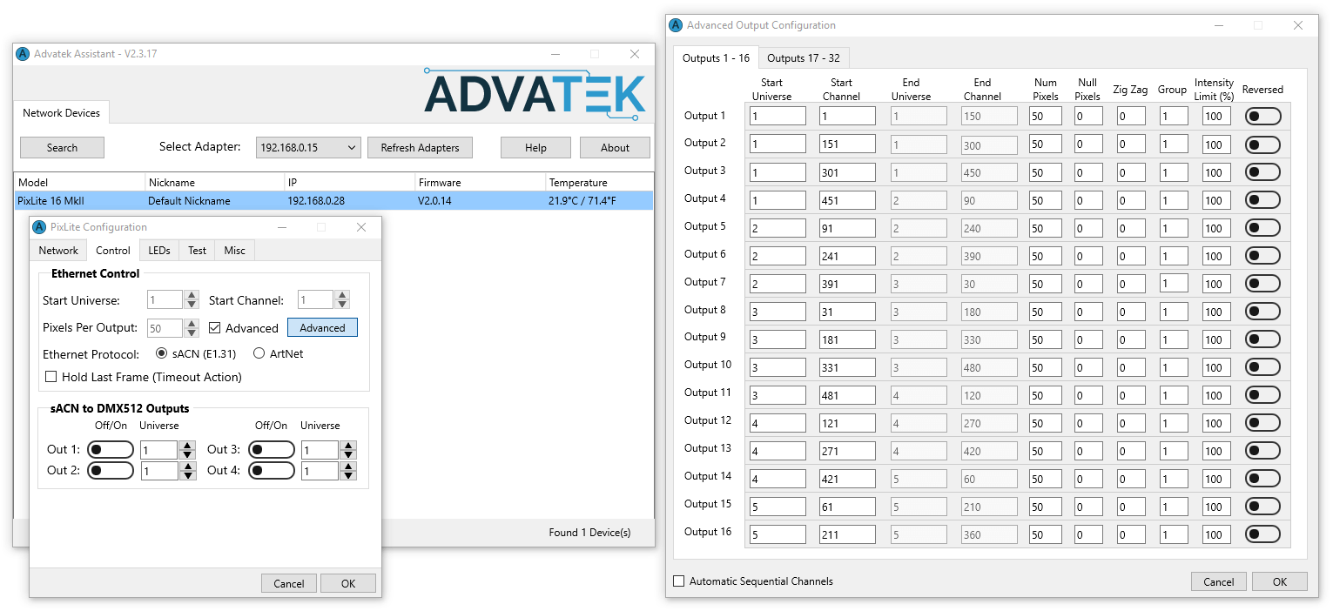
Task: Click Output 8 Group field
Action: point(1174,312)
